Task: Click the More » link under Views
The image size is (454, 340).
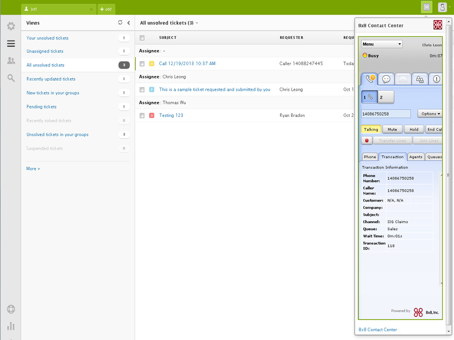Action: (x=33, y=169)
